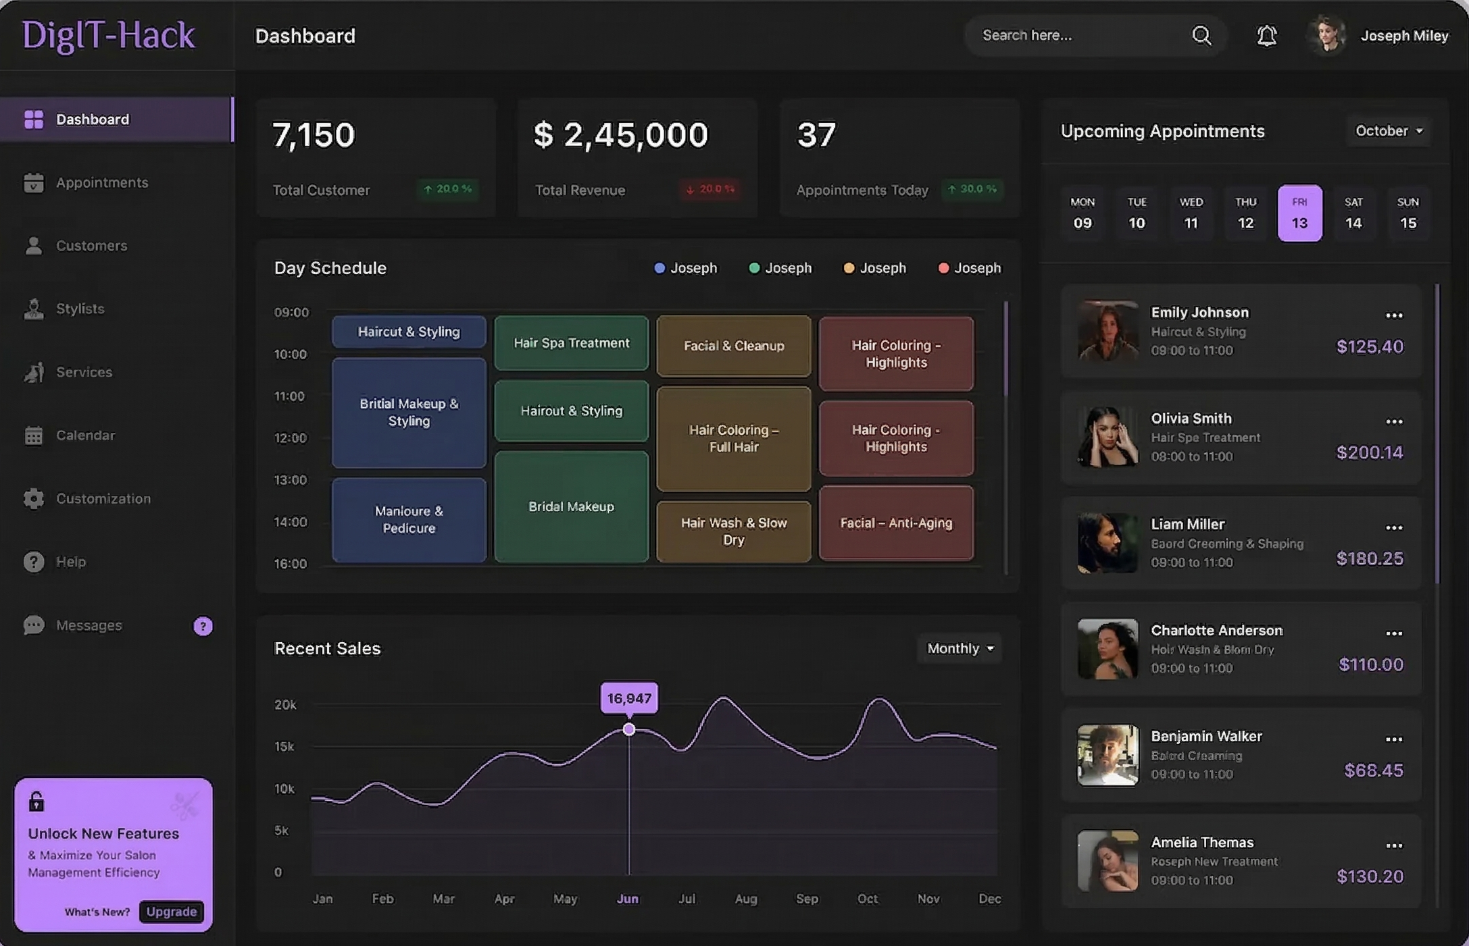Open the October month dropdown
Screen dimensions: 1469x946
[1389, 130]
